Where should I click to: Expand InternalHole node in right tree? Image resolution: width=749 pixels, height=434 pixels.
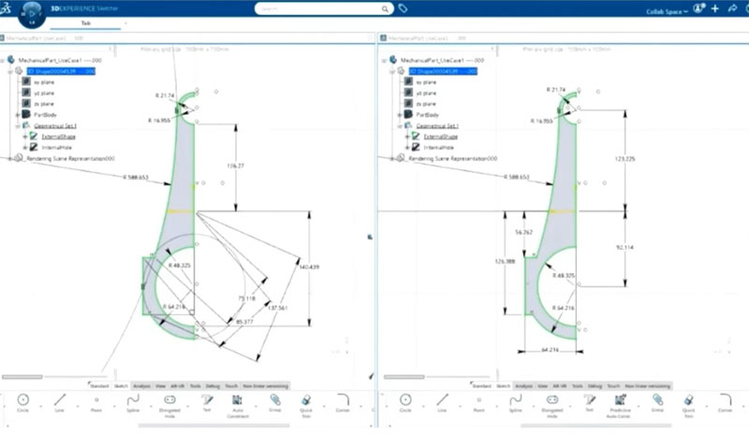pyautogui.click(x=407, y=148)
